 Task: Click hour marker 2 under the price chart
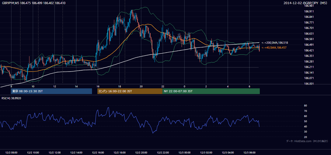pyautogui.click(x=206, y=86)
